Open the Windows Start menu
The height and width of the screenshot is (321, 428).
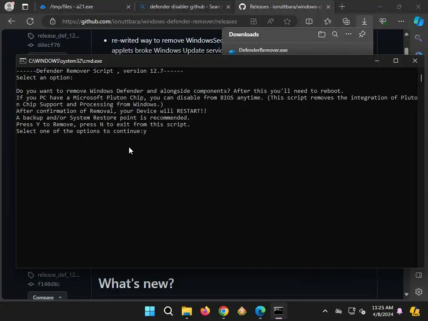coord(150,311)
